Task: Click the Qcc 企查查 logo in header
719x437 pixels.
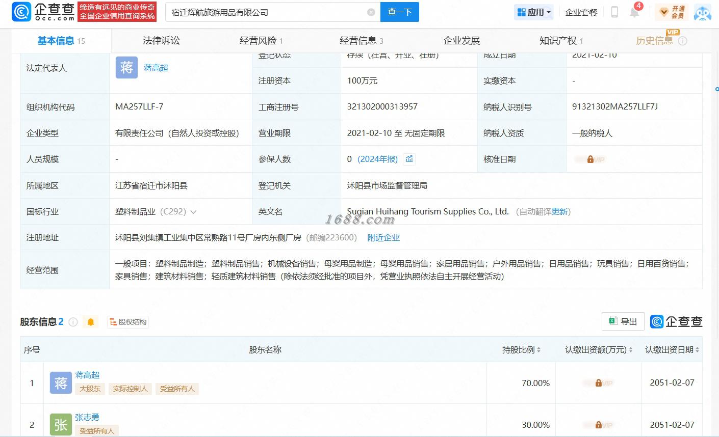Action: pyautogui.click(x=43, y=12)
